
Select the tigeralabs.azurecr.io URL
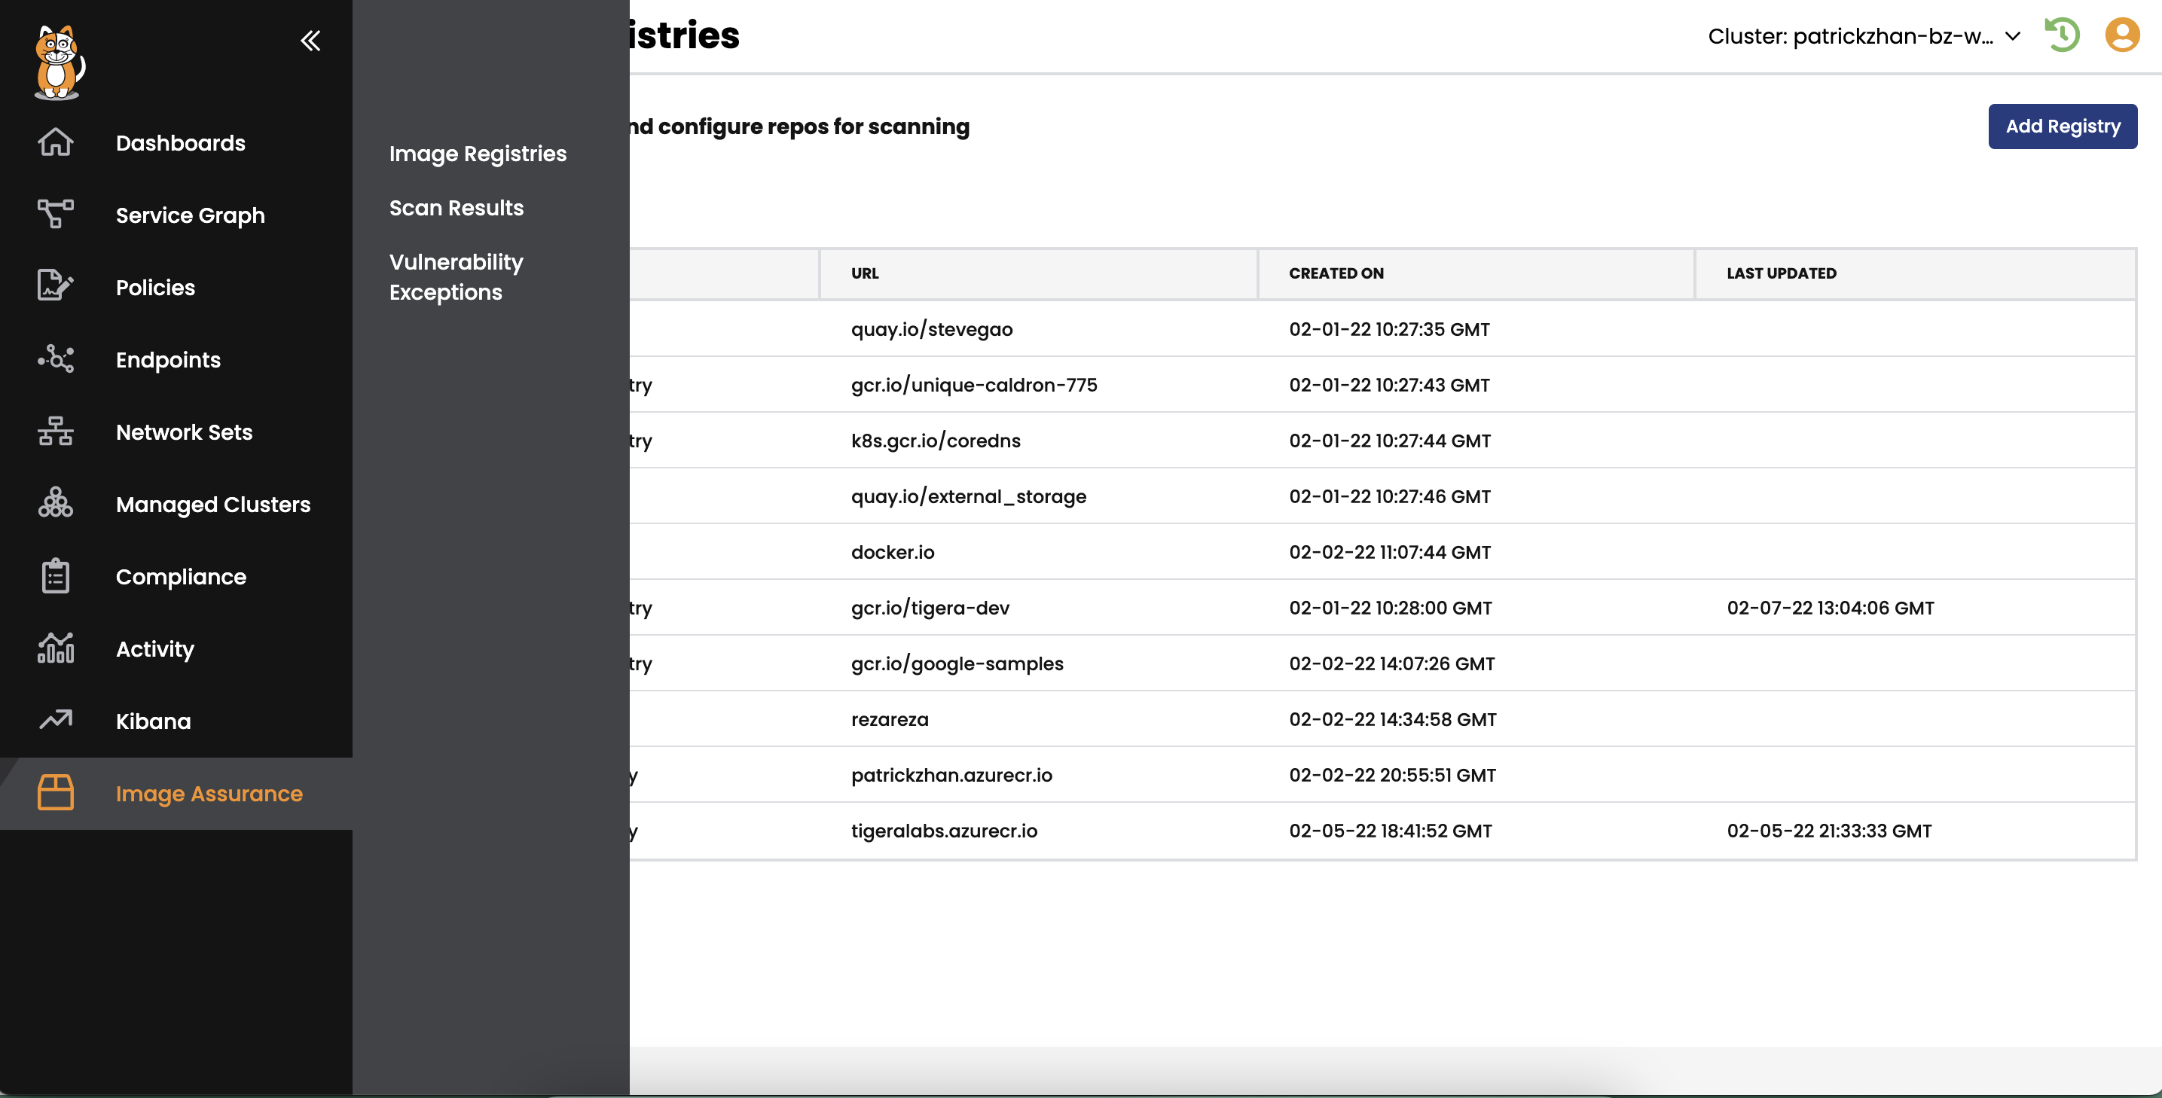click(x=944, y=831)
